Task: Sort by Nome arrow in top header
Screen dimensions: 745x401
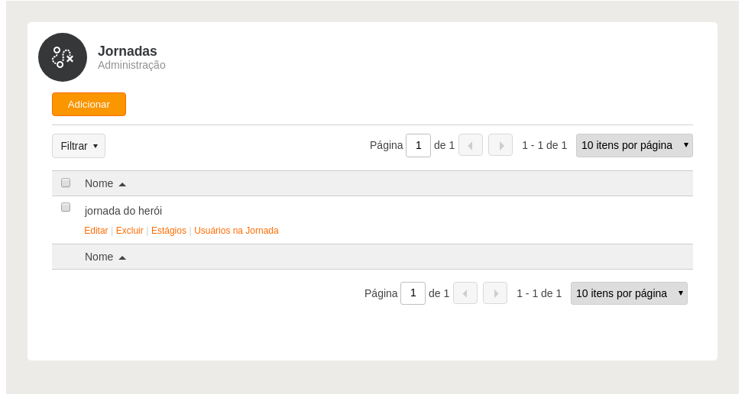Action: point(122,184)
